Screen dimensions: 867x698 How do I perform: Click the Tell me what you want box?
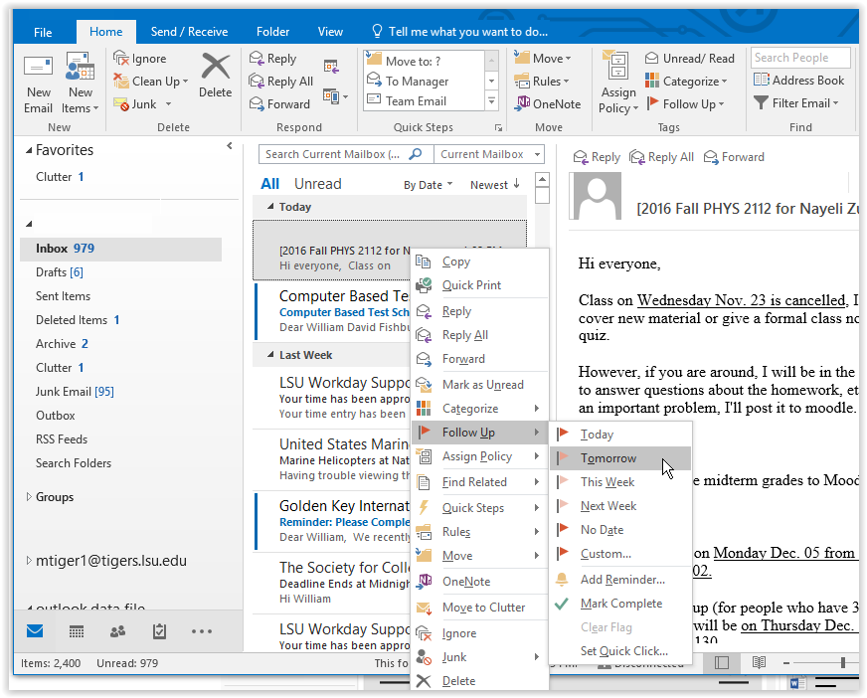click(x=460, y=32)
